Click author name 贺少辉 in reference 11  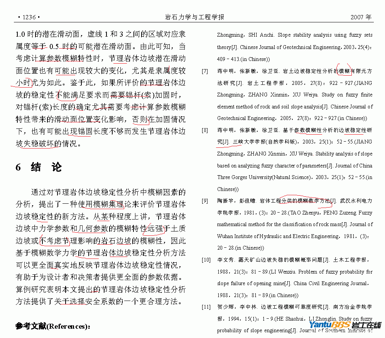pos(226,307)
